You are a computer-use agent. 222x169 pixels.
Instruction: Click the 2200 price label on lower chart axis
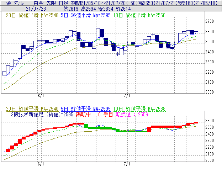coord(210,147)
